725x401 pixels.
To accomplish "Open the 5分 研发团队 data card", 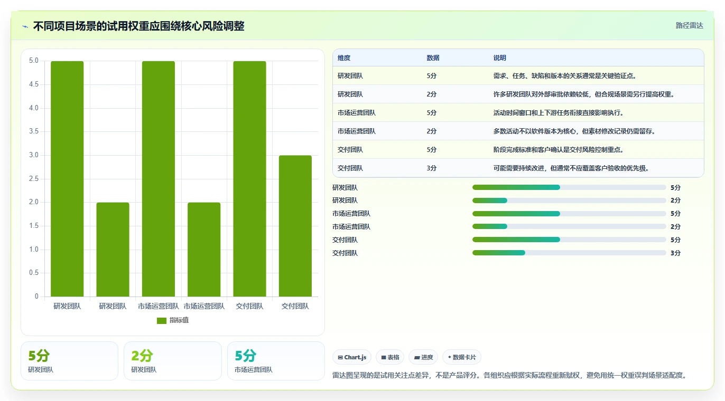I will pos(69,361).
